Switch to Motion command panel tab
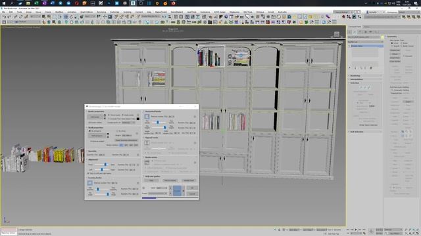 [366, 32]
